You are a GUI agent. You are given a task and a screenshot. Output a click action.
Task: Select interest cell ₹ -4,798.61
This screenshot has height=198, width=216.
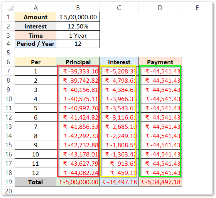119,80
